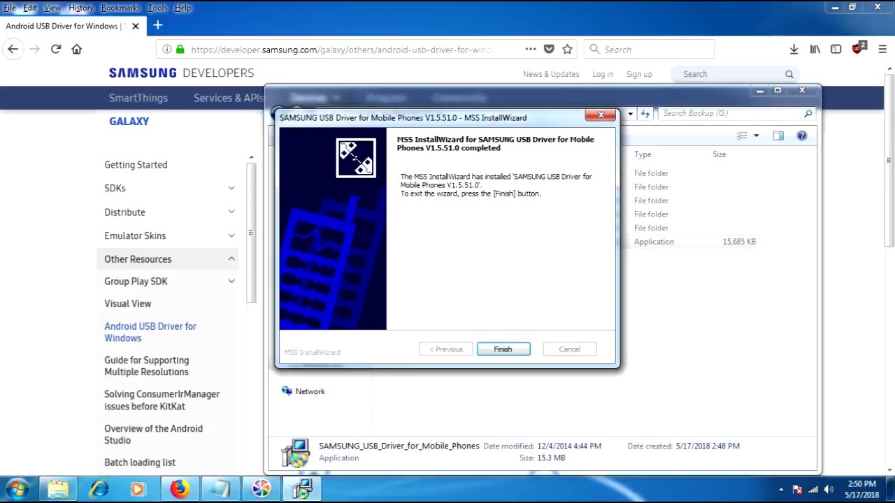Select the installer taskbar icon

303,489
